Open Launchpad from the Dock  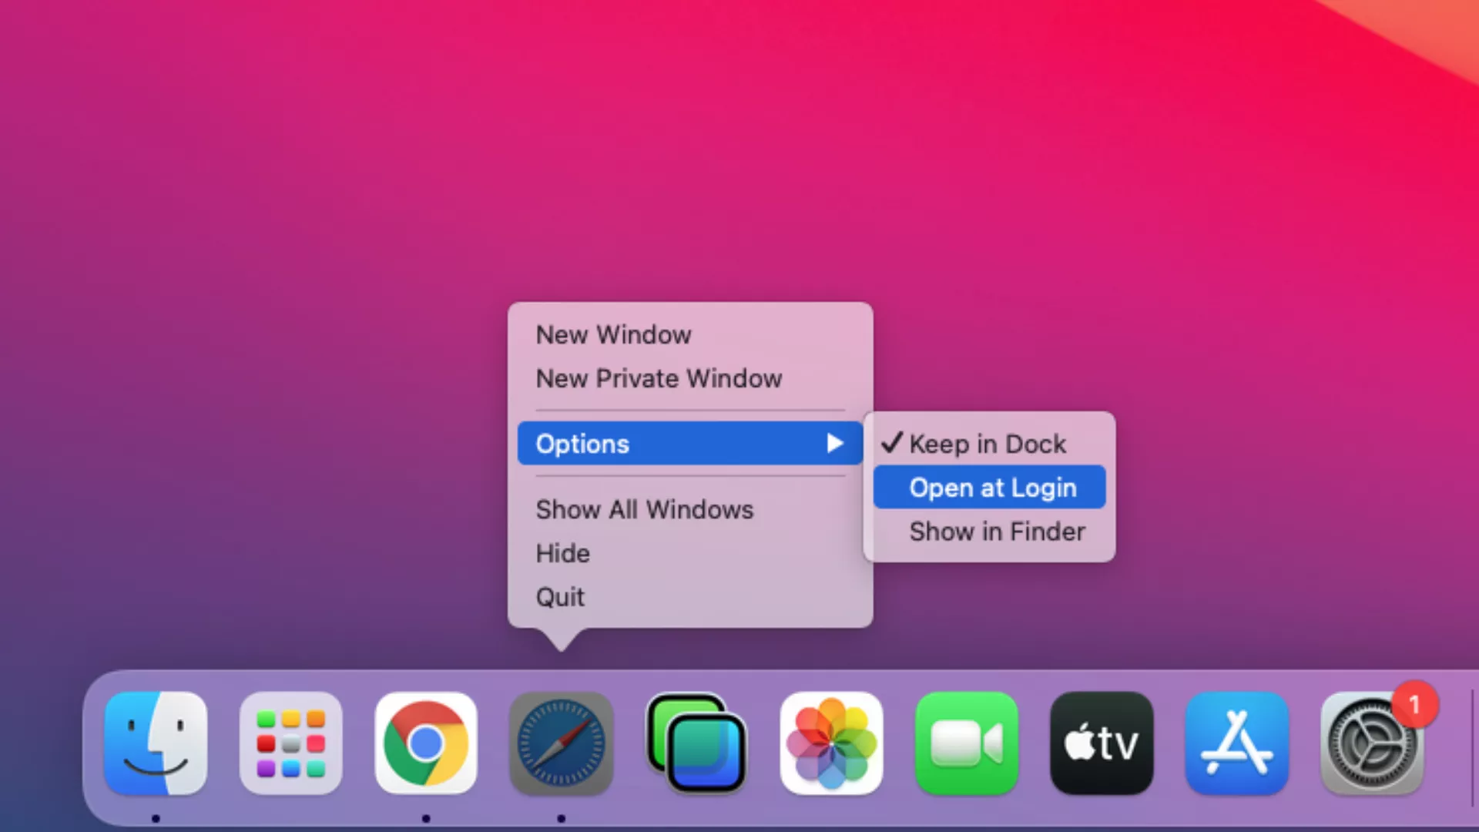click(x=290, y=743)
